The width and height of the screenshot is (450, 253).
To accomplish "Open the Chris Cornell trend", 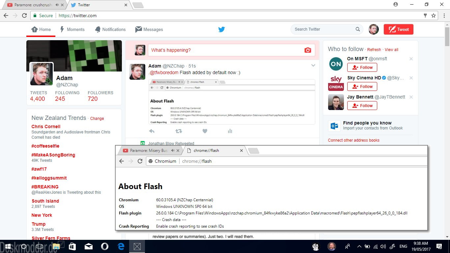I will click(46, 126).
